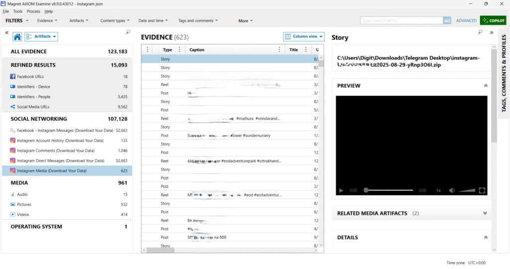Pin the Story details panel
Viewport: 510px width, 269px height.
pos(480,32)
